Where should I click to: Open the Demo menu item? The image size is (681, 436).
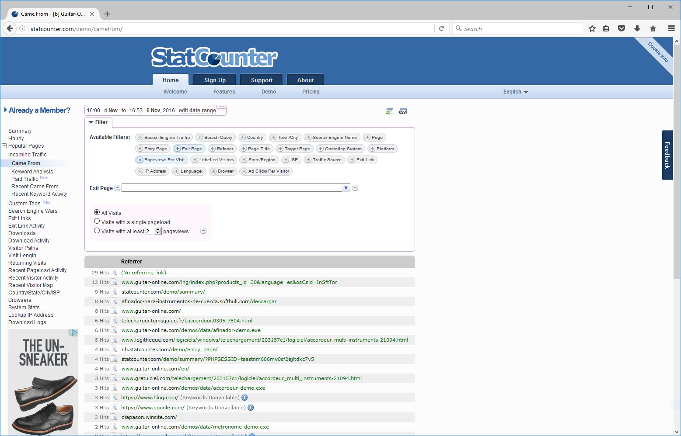click(269, 92)
